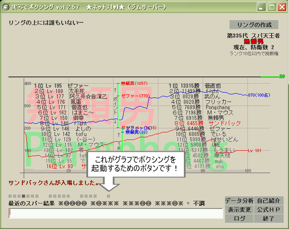Click red champion name 無頼男 under スパ天王者
Image resolution: width=289 pixels, height=229 pixels.
pos(253,41)
